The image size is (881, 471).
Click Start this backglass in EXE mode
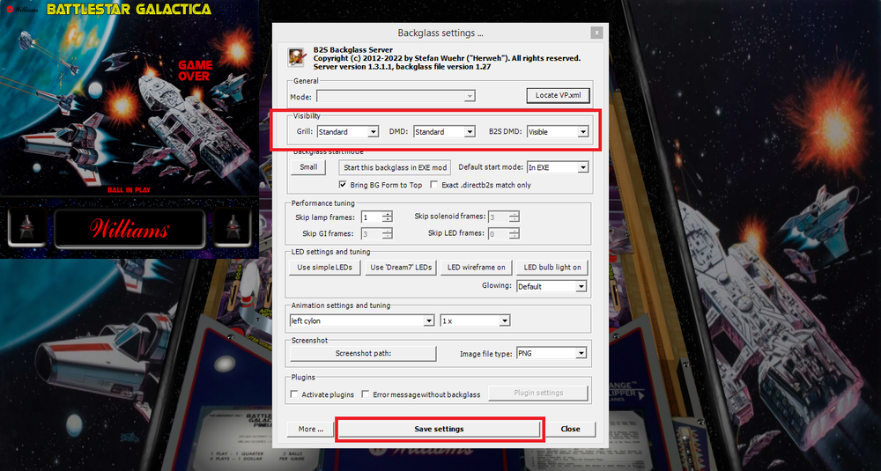(x=395, y=167)
